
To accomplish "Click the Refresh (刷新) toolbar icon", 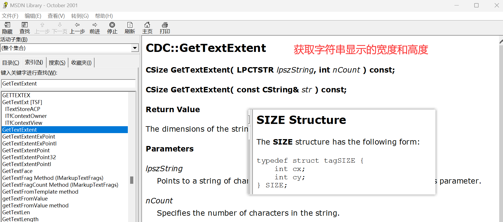I will [x=130, y=25].
